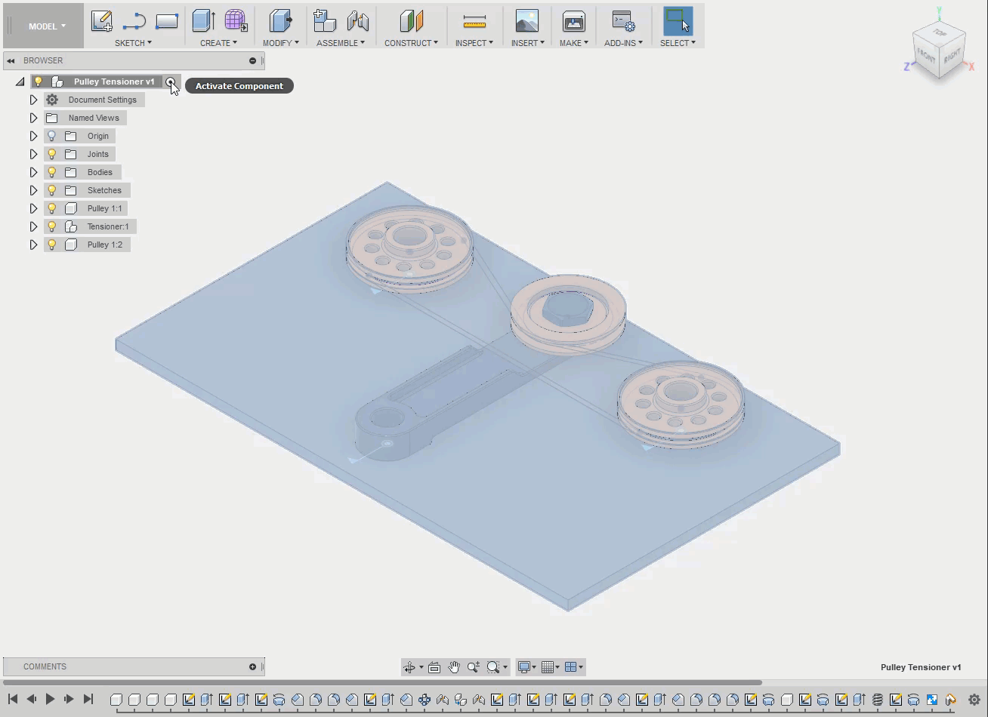Click the Create Sketch icon

[x=101, y=21]
